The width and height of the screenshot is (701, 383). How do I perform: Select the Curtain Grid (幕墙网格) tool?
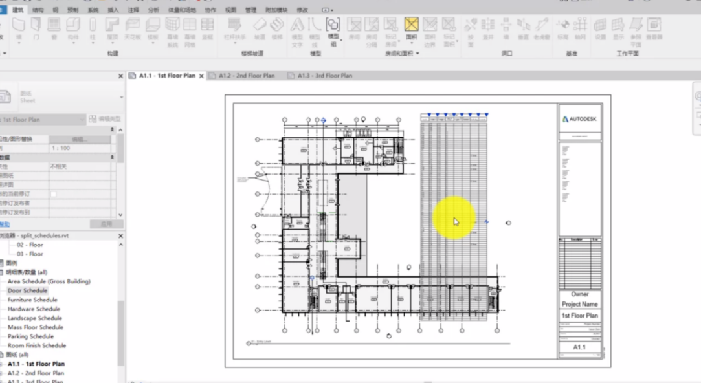[x=190, y=32]
